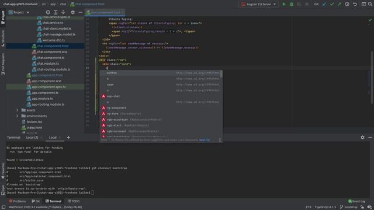Select opened file target icon in Project panel

[x=48, y=12]
